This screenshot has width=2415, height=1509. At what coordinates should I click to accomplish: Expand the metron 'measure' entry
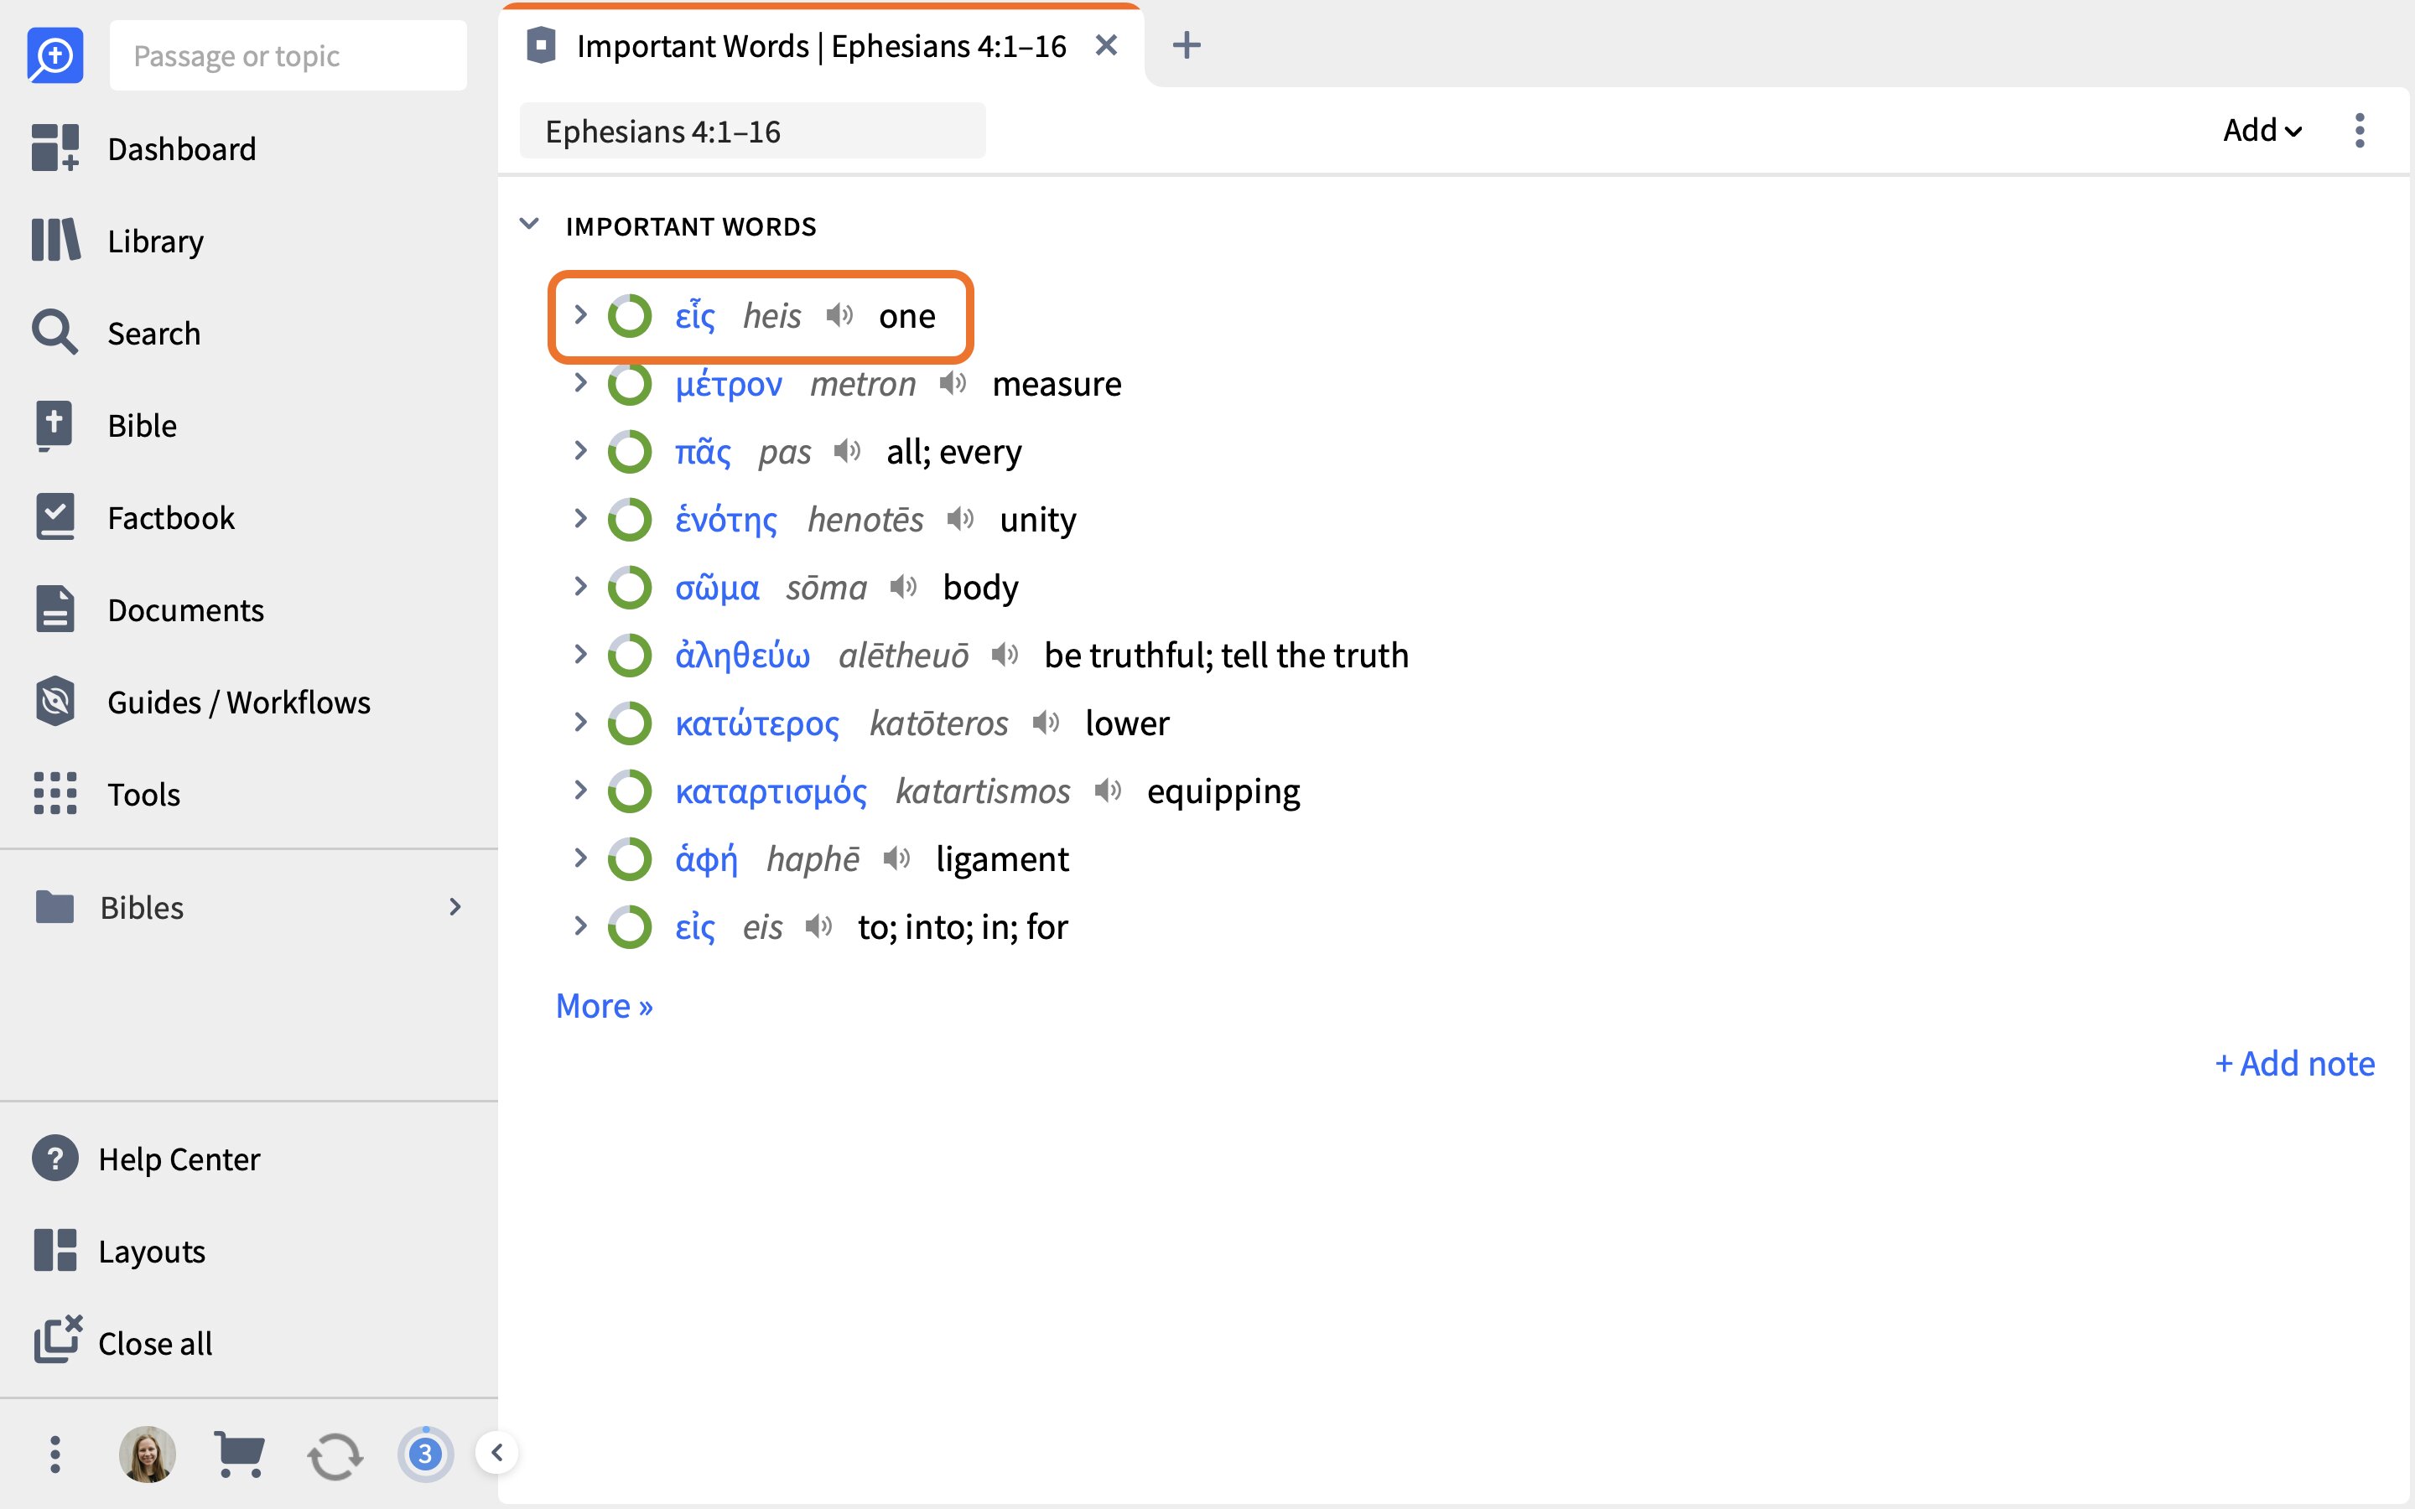coord(579,383)
